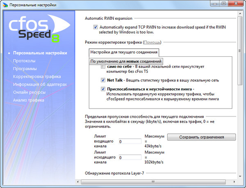The image size is (246, 188).
Task: Switch to Настройки для текущего соединения tab
Action: point(124,52)
